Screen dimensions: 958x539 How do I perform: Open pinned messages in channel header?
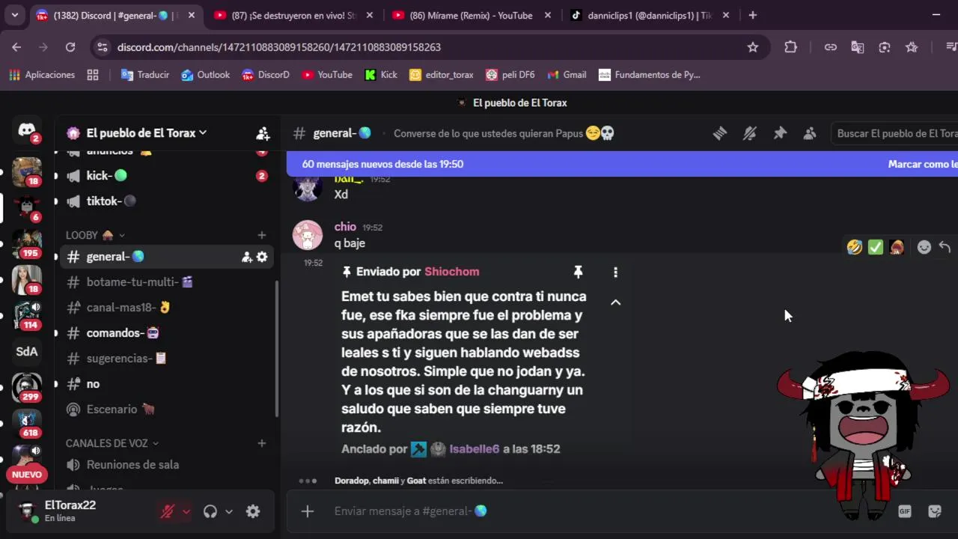[780, 133]
